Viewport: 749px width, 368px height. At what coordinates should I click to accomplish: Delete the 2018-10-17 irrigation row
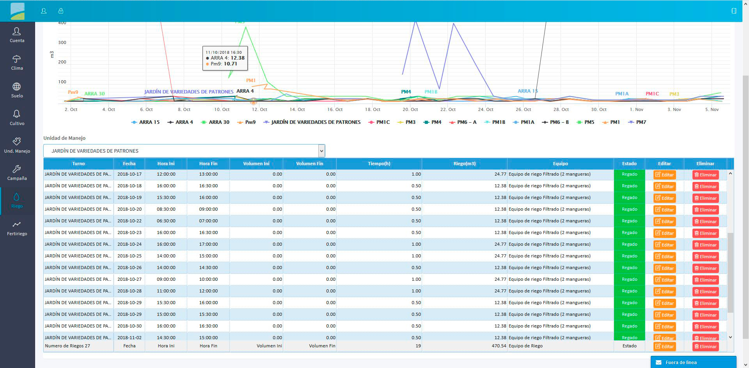705,175
